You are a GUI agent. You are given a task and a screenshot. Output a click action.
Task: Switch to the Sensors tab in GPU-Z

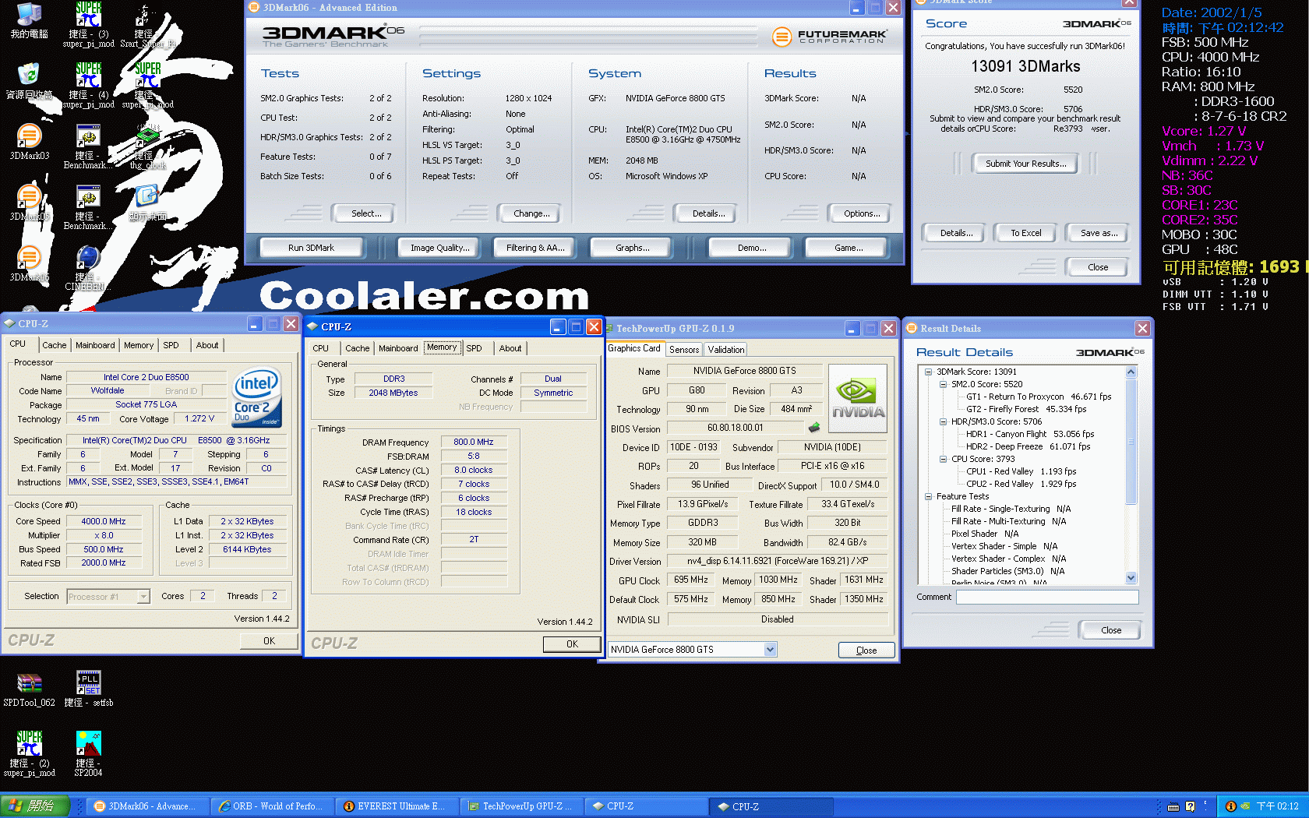click(x=684, y=350)
